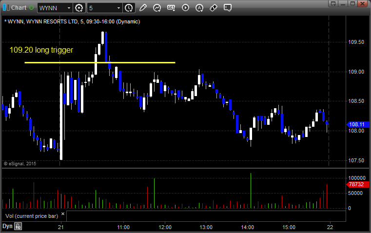
Task: Click the Vol (current price bar) label
Action: coord(32,216)
